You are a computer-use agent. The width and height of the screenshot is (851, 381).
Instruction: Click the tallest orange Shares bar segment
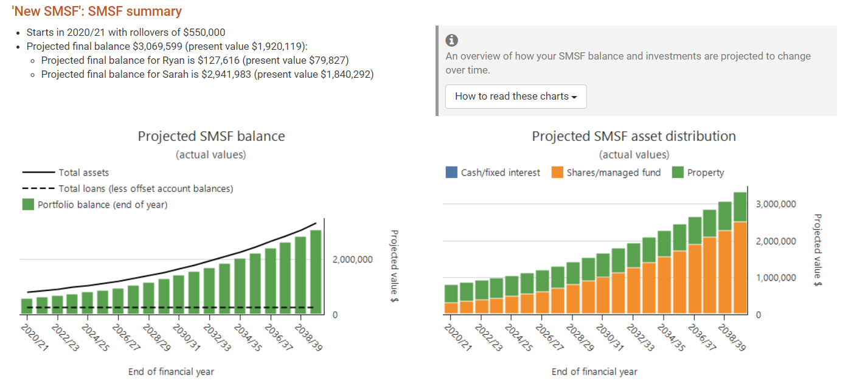pos(740,269)
